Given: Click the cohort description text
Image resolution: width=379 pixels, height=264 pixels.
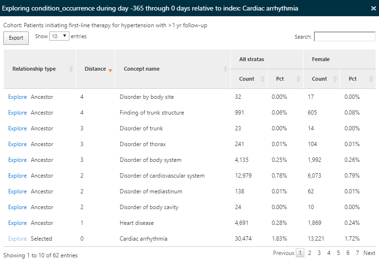Looking at the screenshot, I should coord(105,25).
